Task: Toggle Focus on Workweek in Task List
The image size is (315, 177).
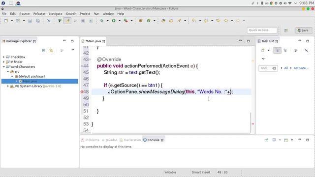Action: 296,50
